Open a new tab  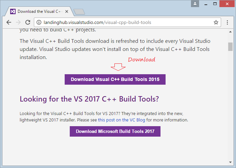79,12
